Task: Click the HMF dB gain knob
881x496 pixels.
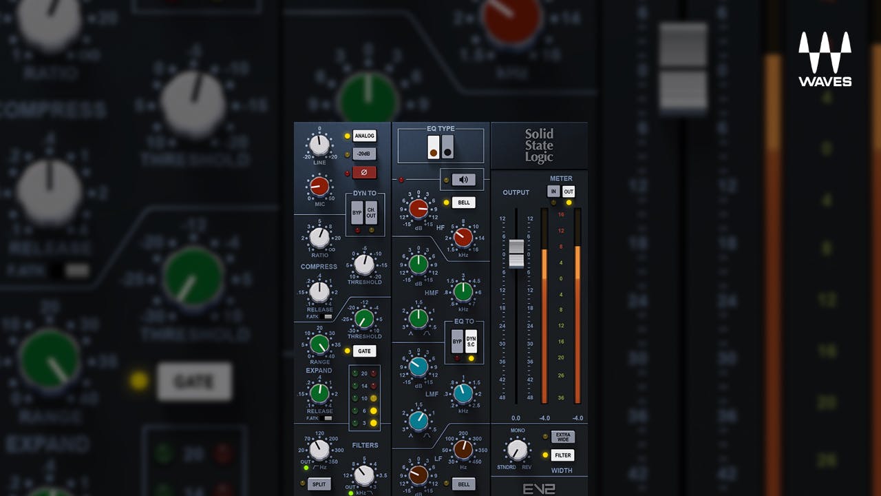Action: [418, 264]
